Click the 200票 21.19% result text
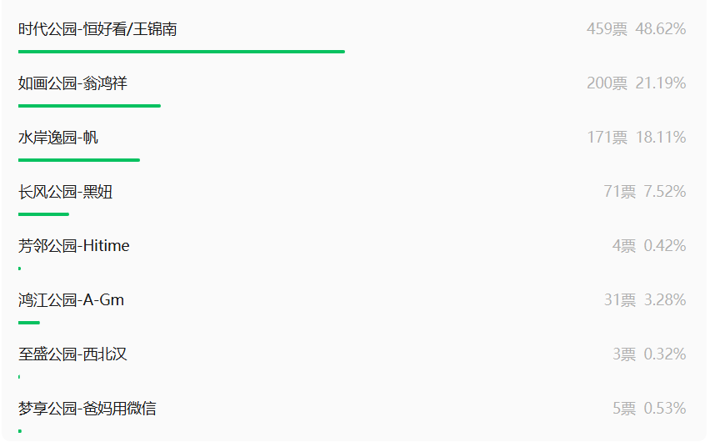The height and width of the screenshot is (442, 710). (x=636, y=83)
